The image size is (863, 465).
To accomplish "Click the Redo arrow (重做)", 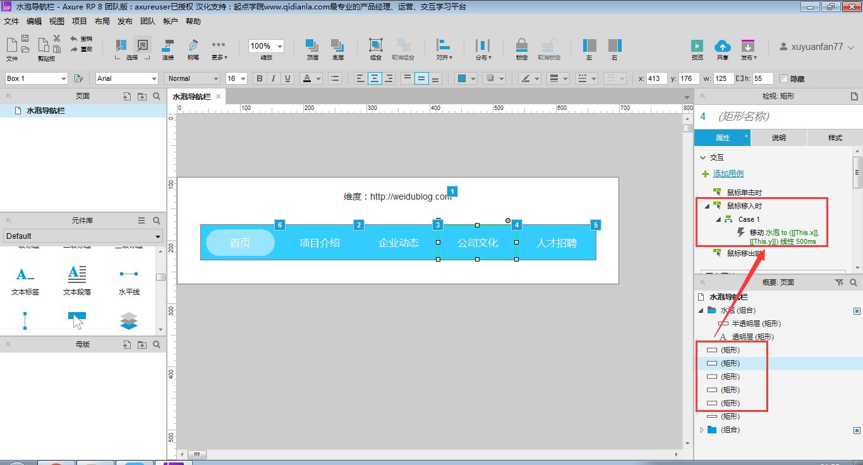I will [81, 49].
